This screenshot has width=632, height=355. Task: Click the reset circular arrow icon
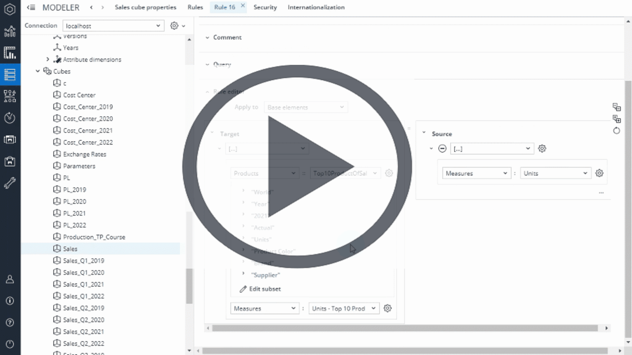coord(617,131)
